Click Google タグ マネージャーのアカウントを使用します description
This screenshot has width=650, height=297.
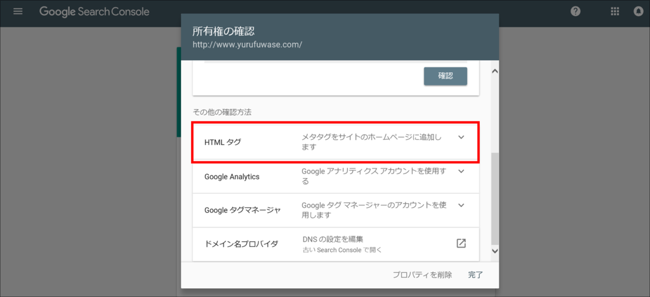tap(373, 210)
